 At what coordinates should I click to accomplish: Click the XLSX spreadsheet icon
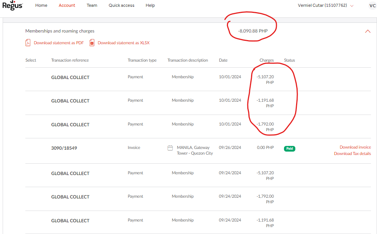click(x=92, y=43)
